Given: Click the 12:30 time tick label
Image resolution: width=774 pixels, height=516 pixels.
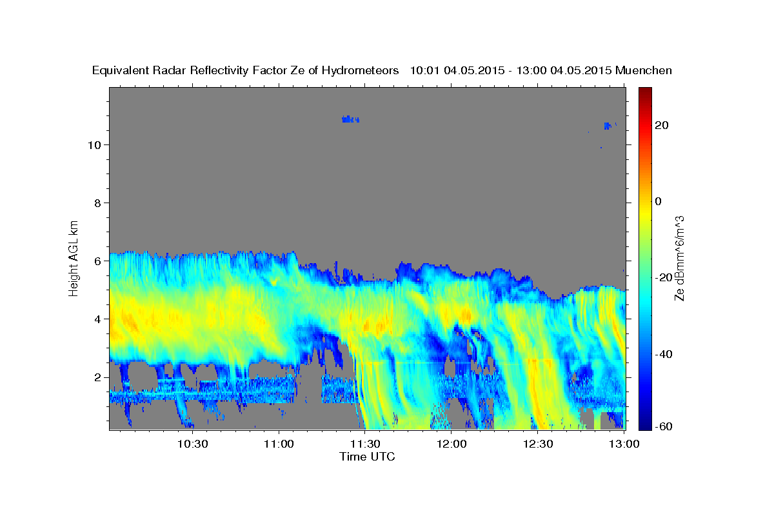Looking at the screenshot, I should [x=538, y=444].
